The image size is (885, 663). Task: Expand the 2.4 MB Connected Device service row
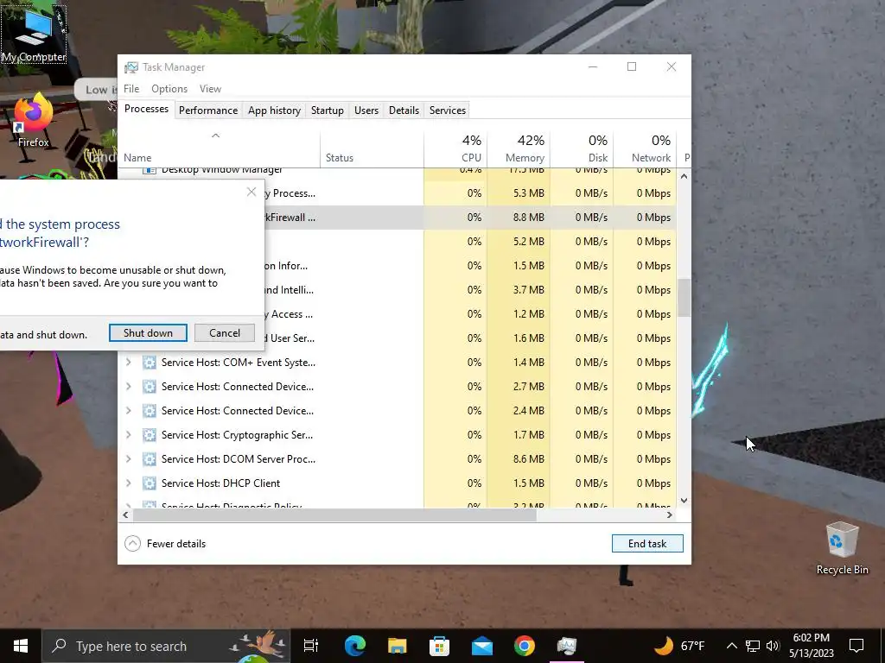[x=129, y=411]
